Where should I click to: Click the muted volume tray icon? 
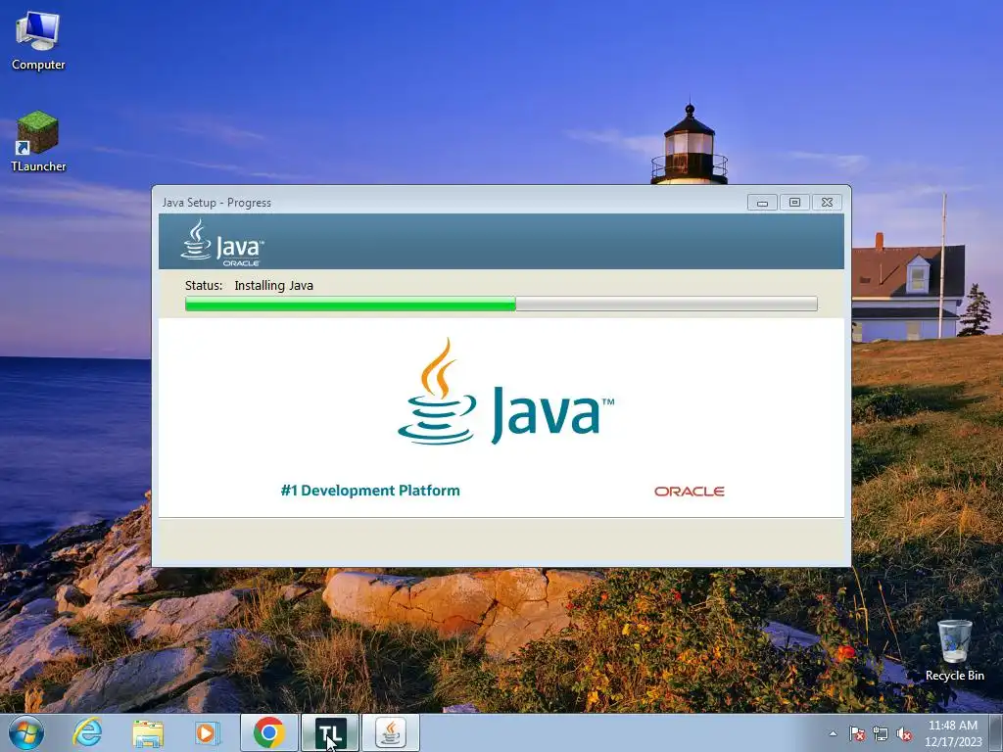click(x=904, y=733)
